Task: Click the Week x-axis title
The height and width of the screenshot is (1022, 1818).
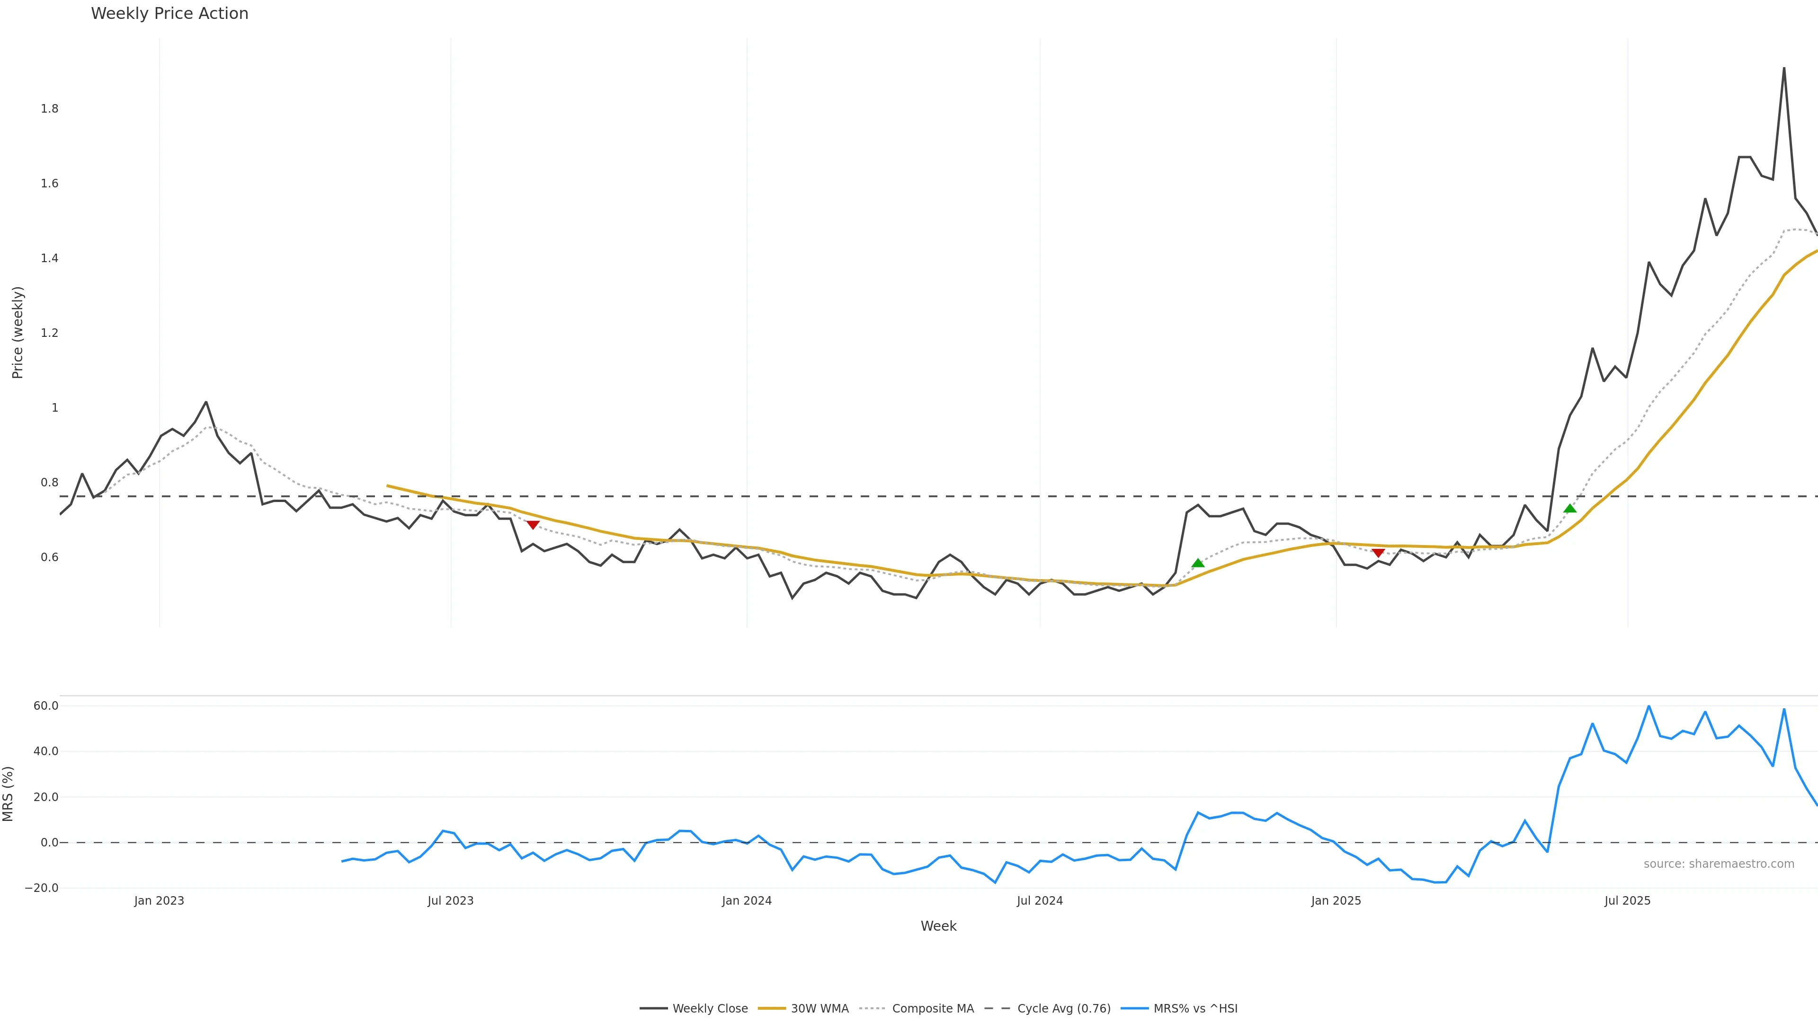Action: click(938, 926)
